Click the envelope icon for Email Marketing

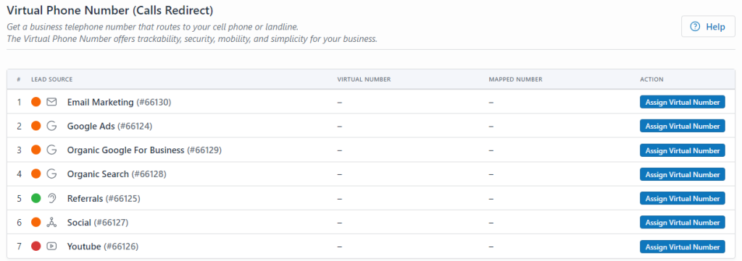click(x=51, y=102)
